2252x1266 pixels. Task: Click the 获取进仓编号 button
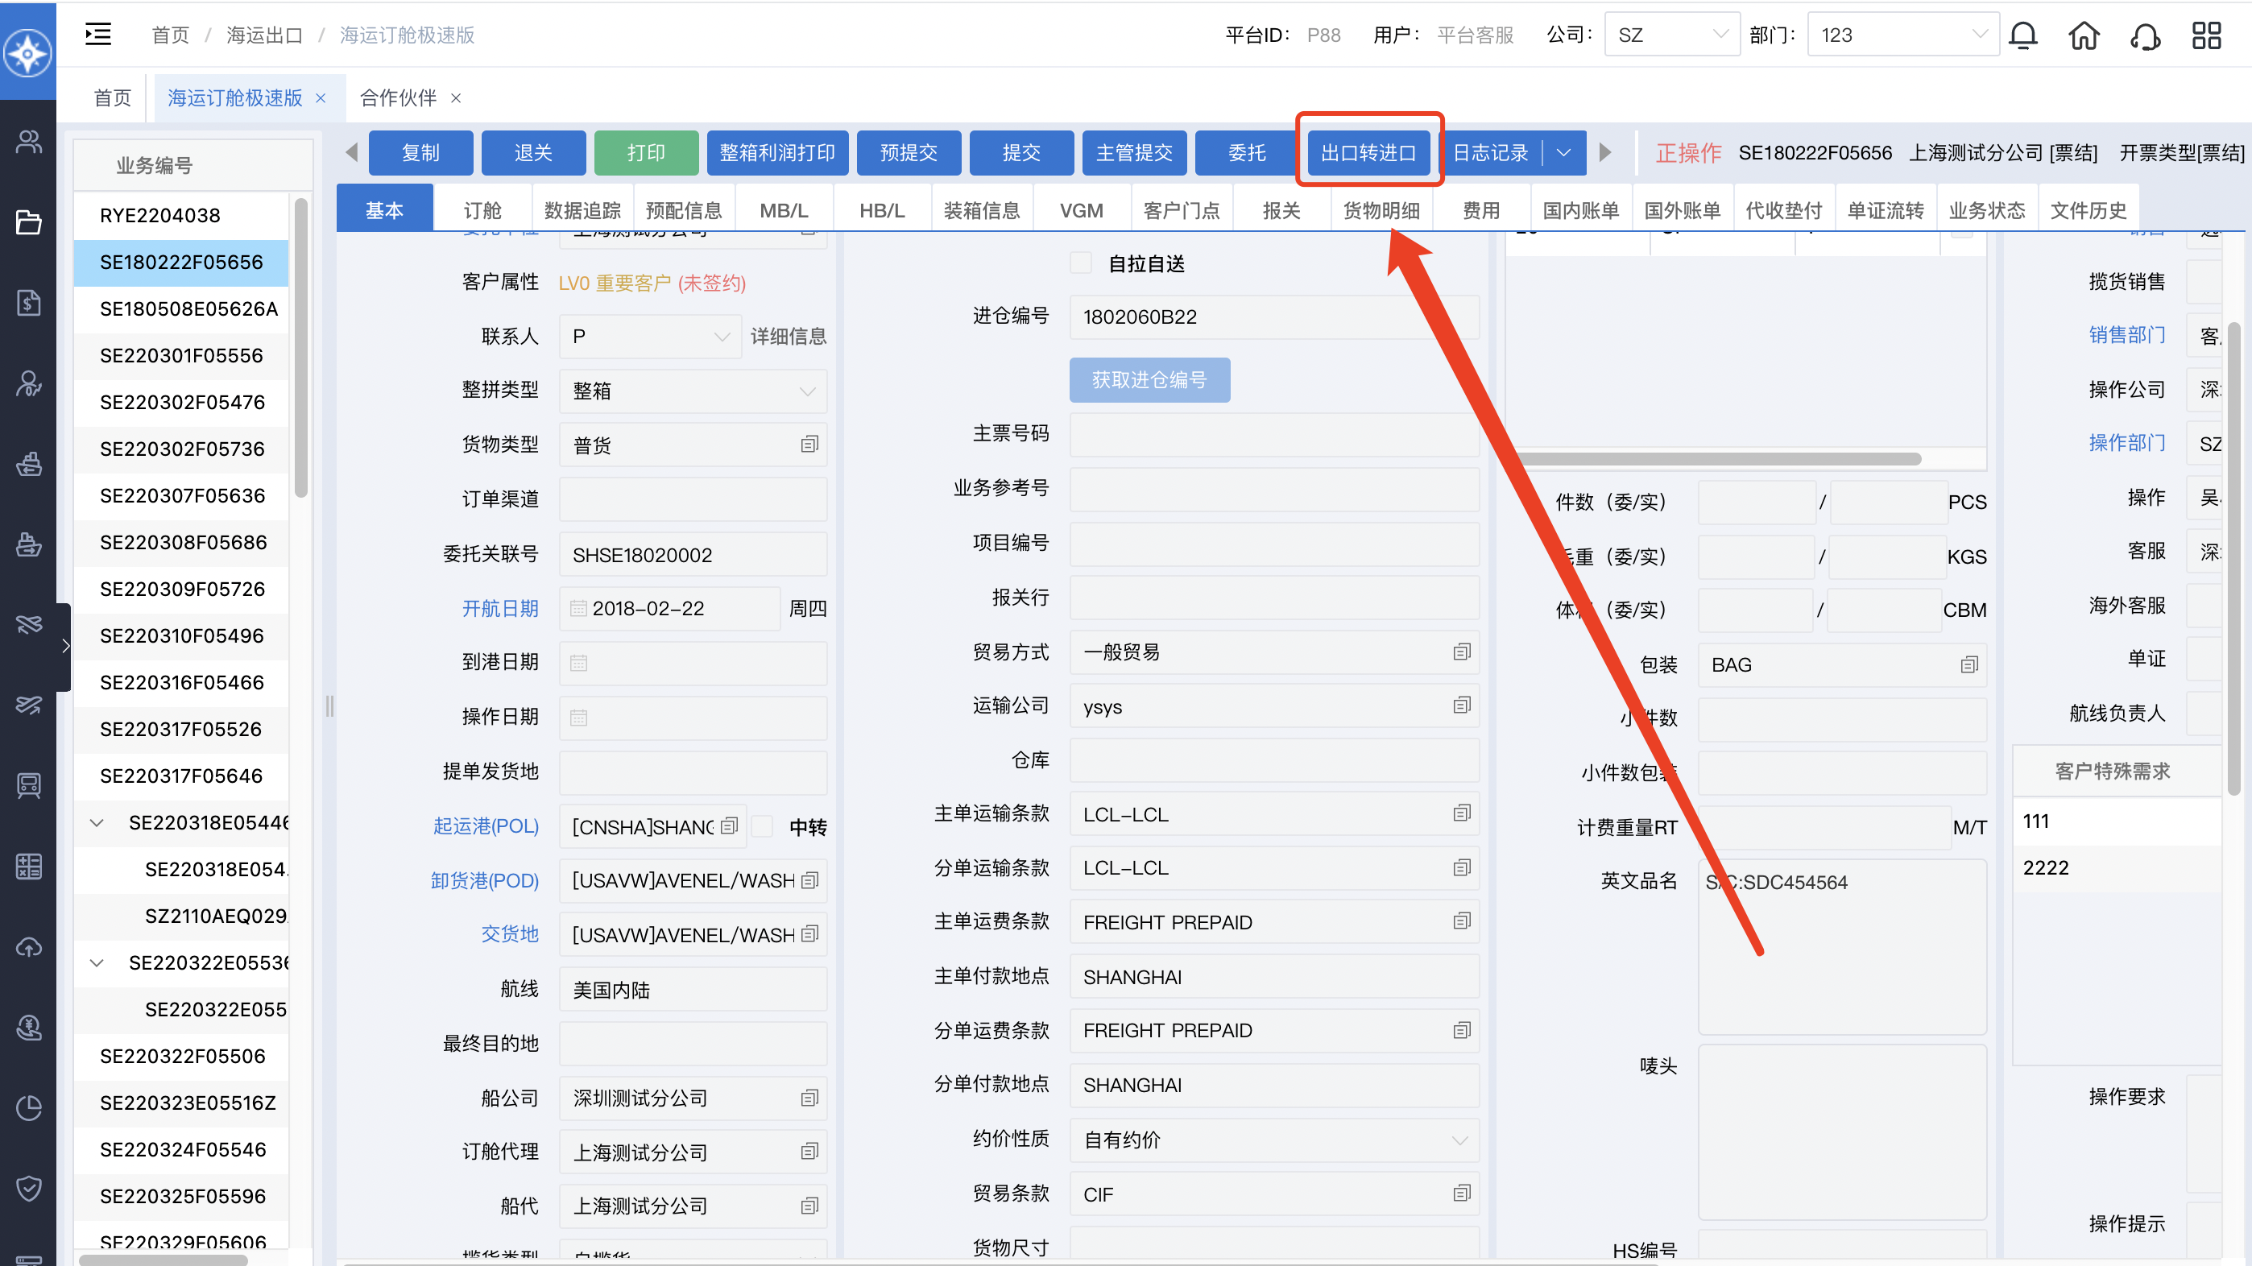click(x=1149, y=379)
